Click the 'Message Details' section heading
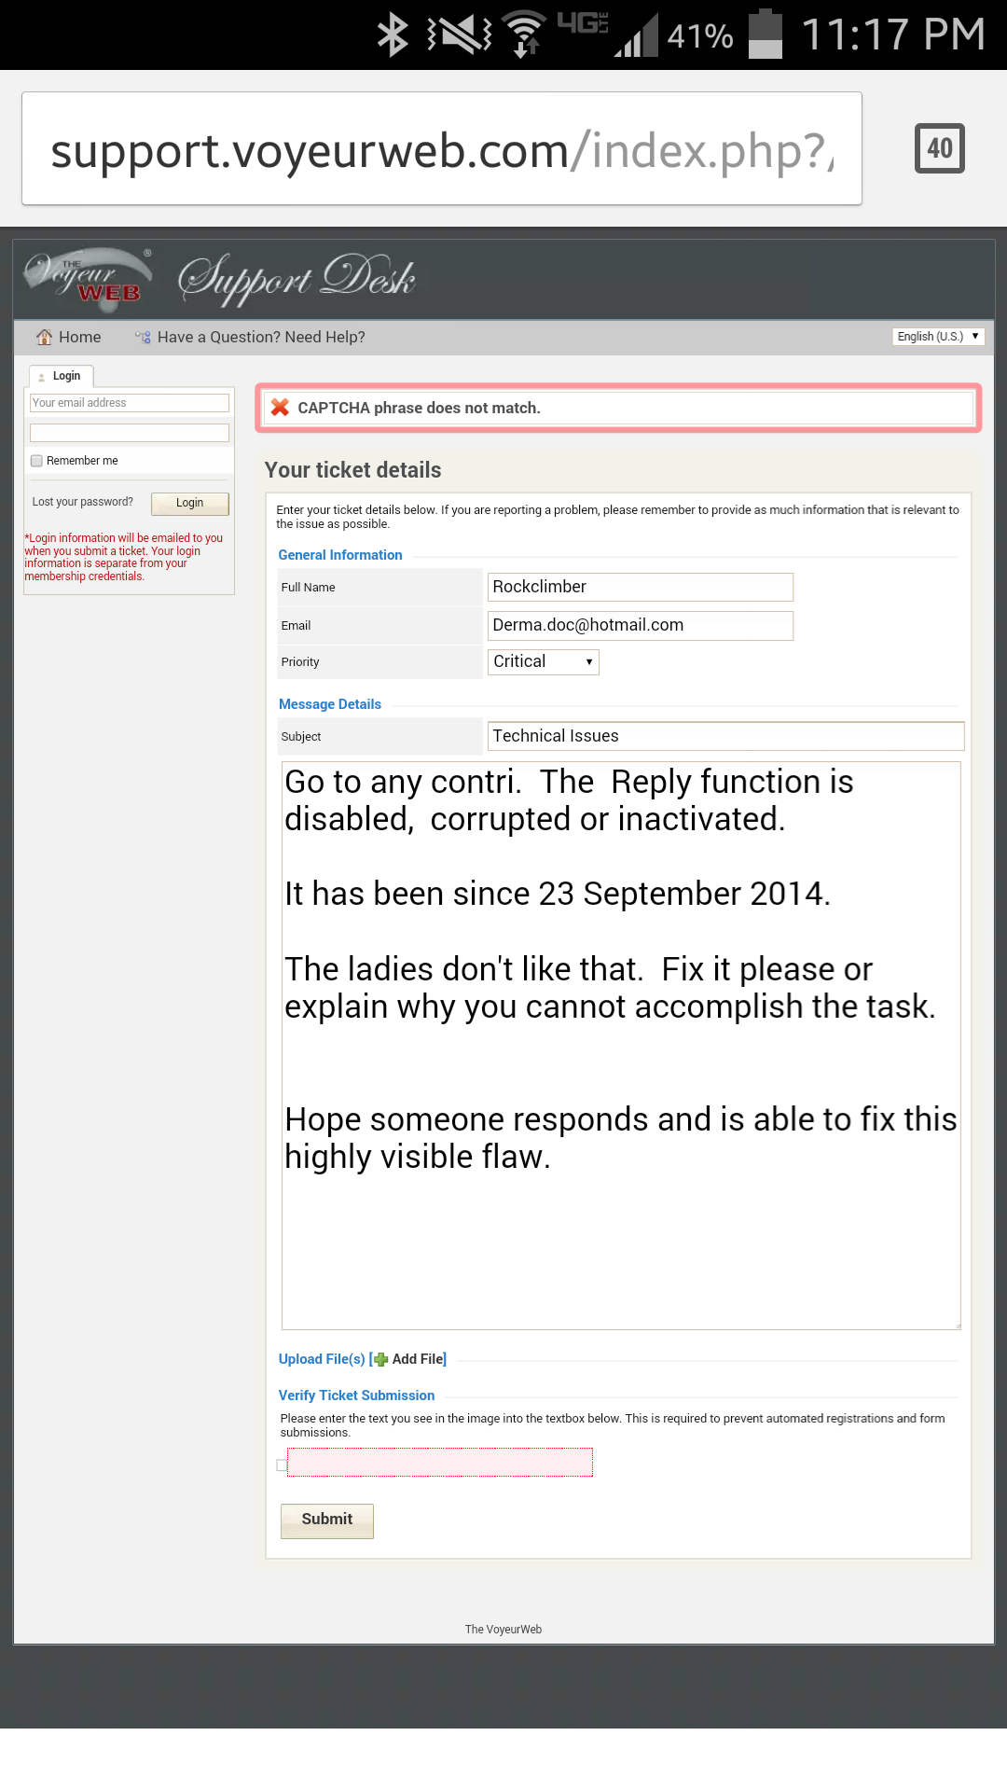This screenshot has width=1007, height=1791. coord(330,704)
